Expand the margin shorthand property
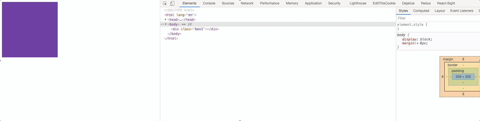Screen dimensions: 480x121 click(x=418, y=43)
